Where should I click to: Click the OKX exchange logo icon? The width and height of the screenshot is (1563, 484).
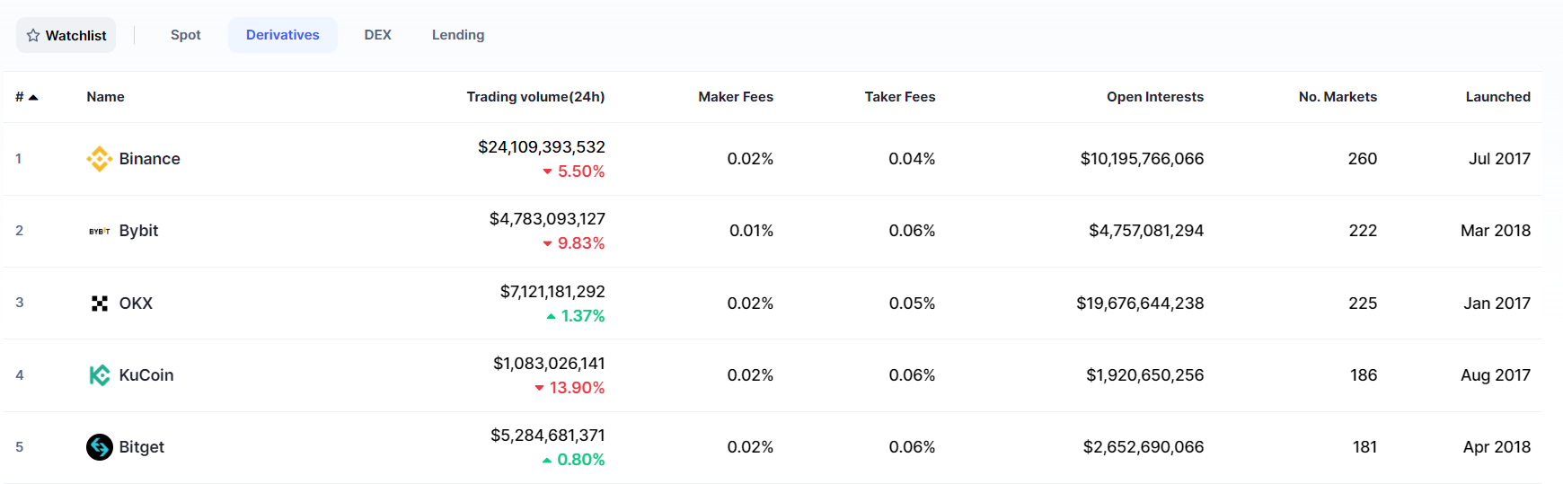click(100, 304)
